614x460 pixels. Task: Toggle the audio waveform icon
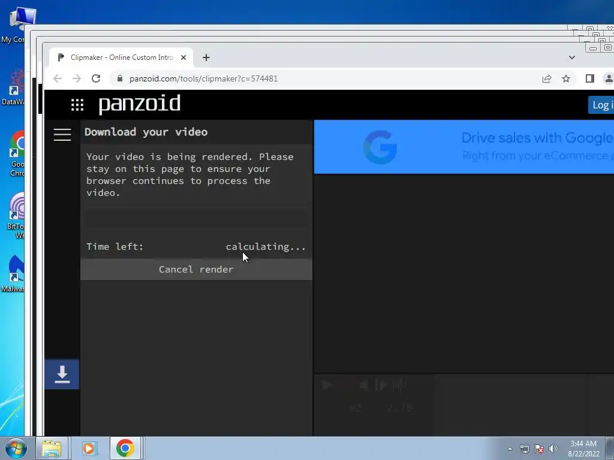399,385
